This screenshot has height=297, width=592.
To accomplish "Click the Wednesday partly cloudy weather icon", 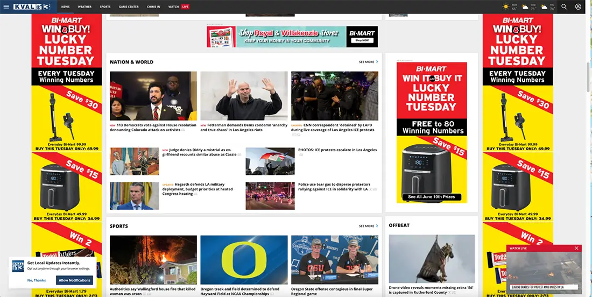I will click(525, 7).
